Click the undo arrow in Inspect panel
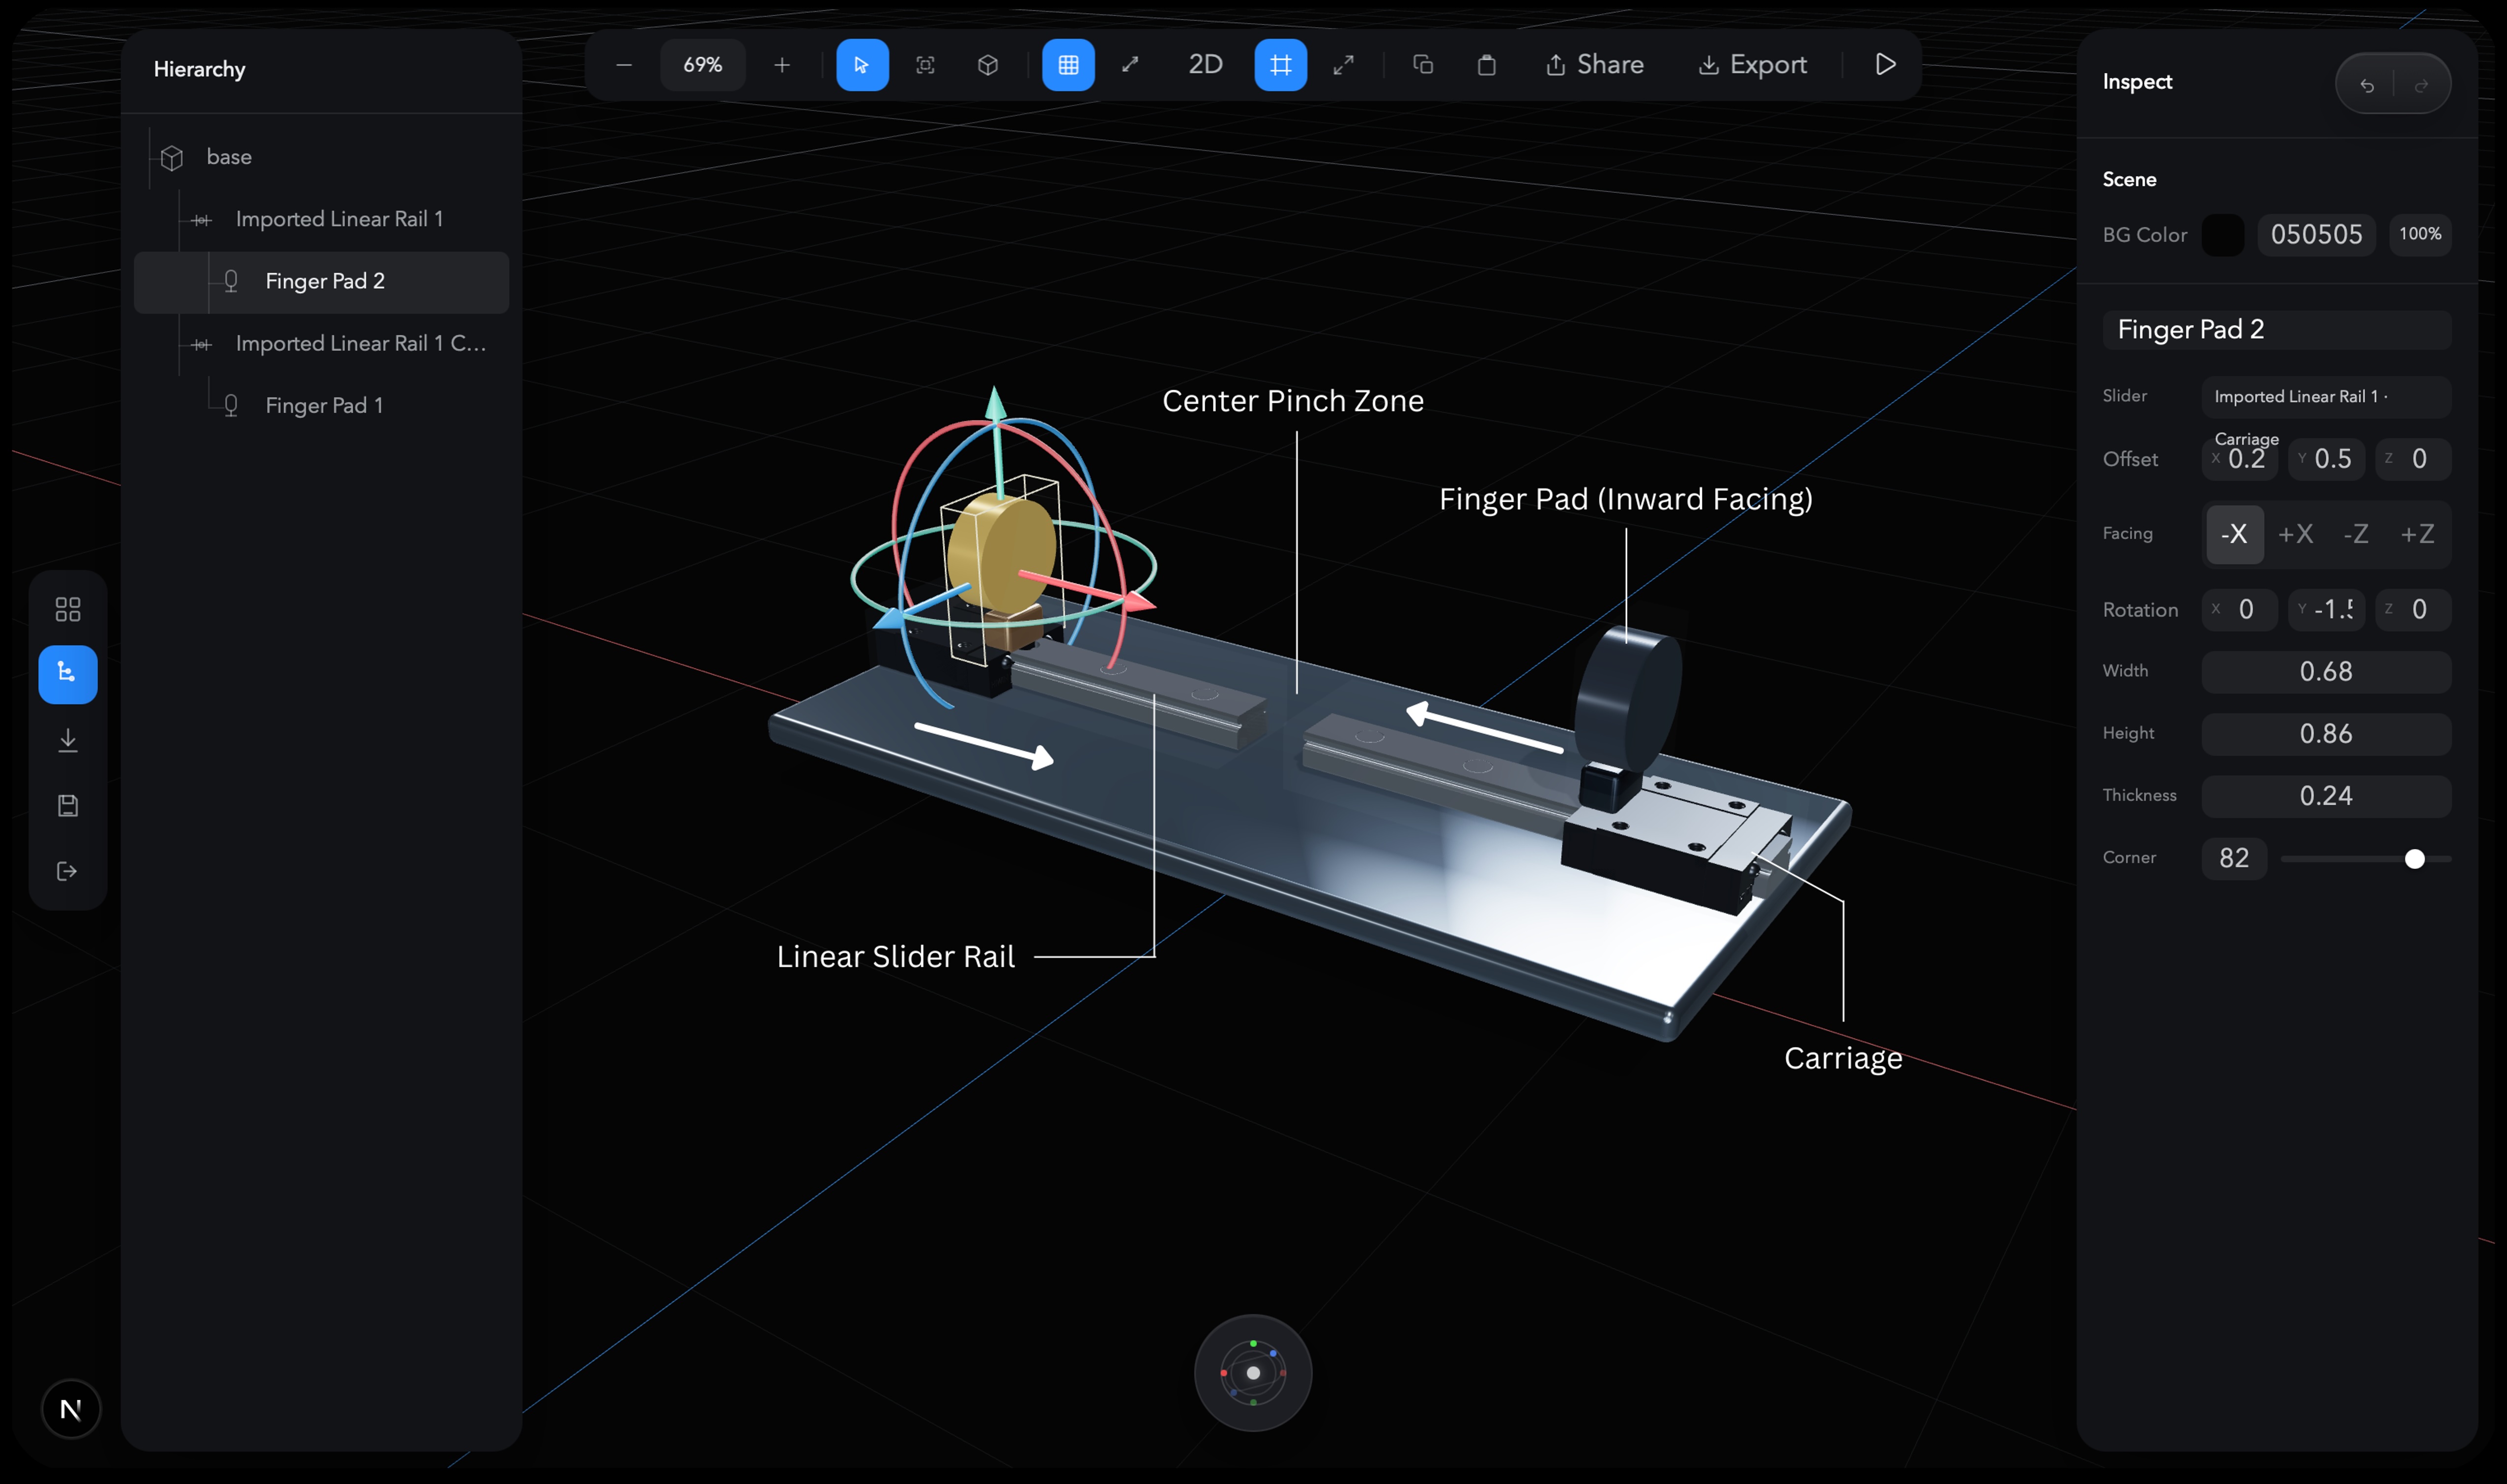This screenshot has height=1484, width=2507. (x=2367, y=85)
